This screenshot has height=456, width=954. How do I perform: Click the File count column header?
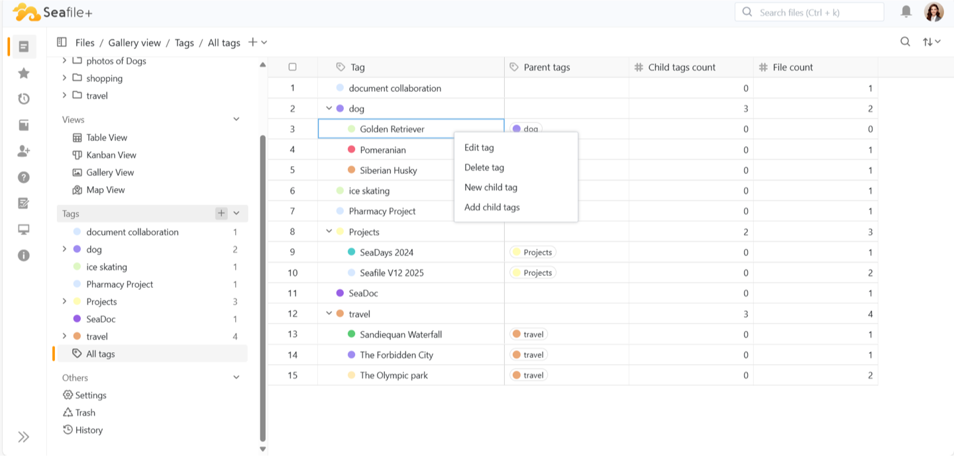816,67
